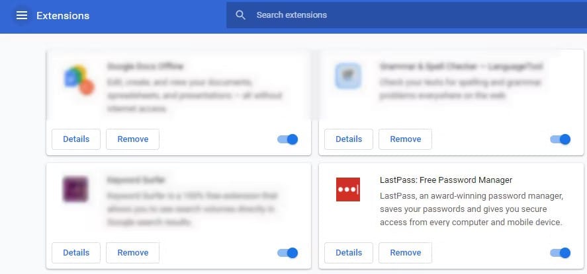The width and height of the screenshot is (587, 274).
Task: Focus the Search extensions field
Action: pos(406,15)
